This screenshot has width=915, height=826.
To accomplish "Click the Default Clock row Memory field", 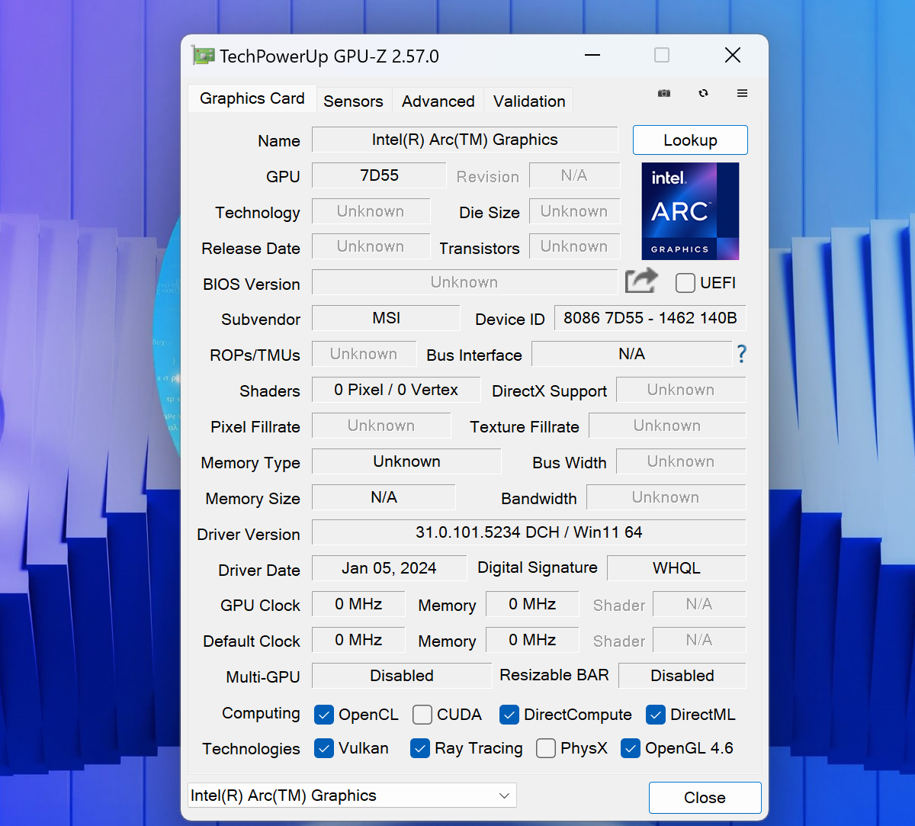I will coord(532,640).
